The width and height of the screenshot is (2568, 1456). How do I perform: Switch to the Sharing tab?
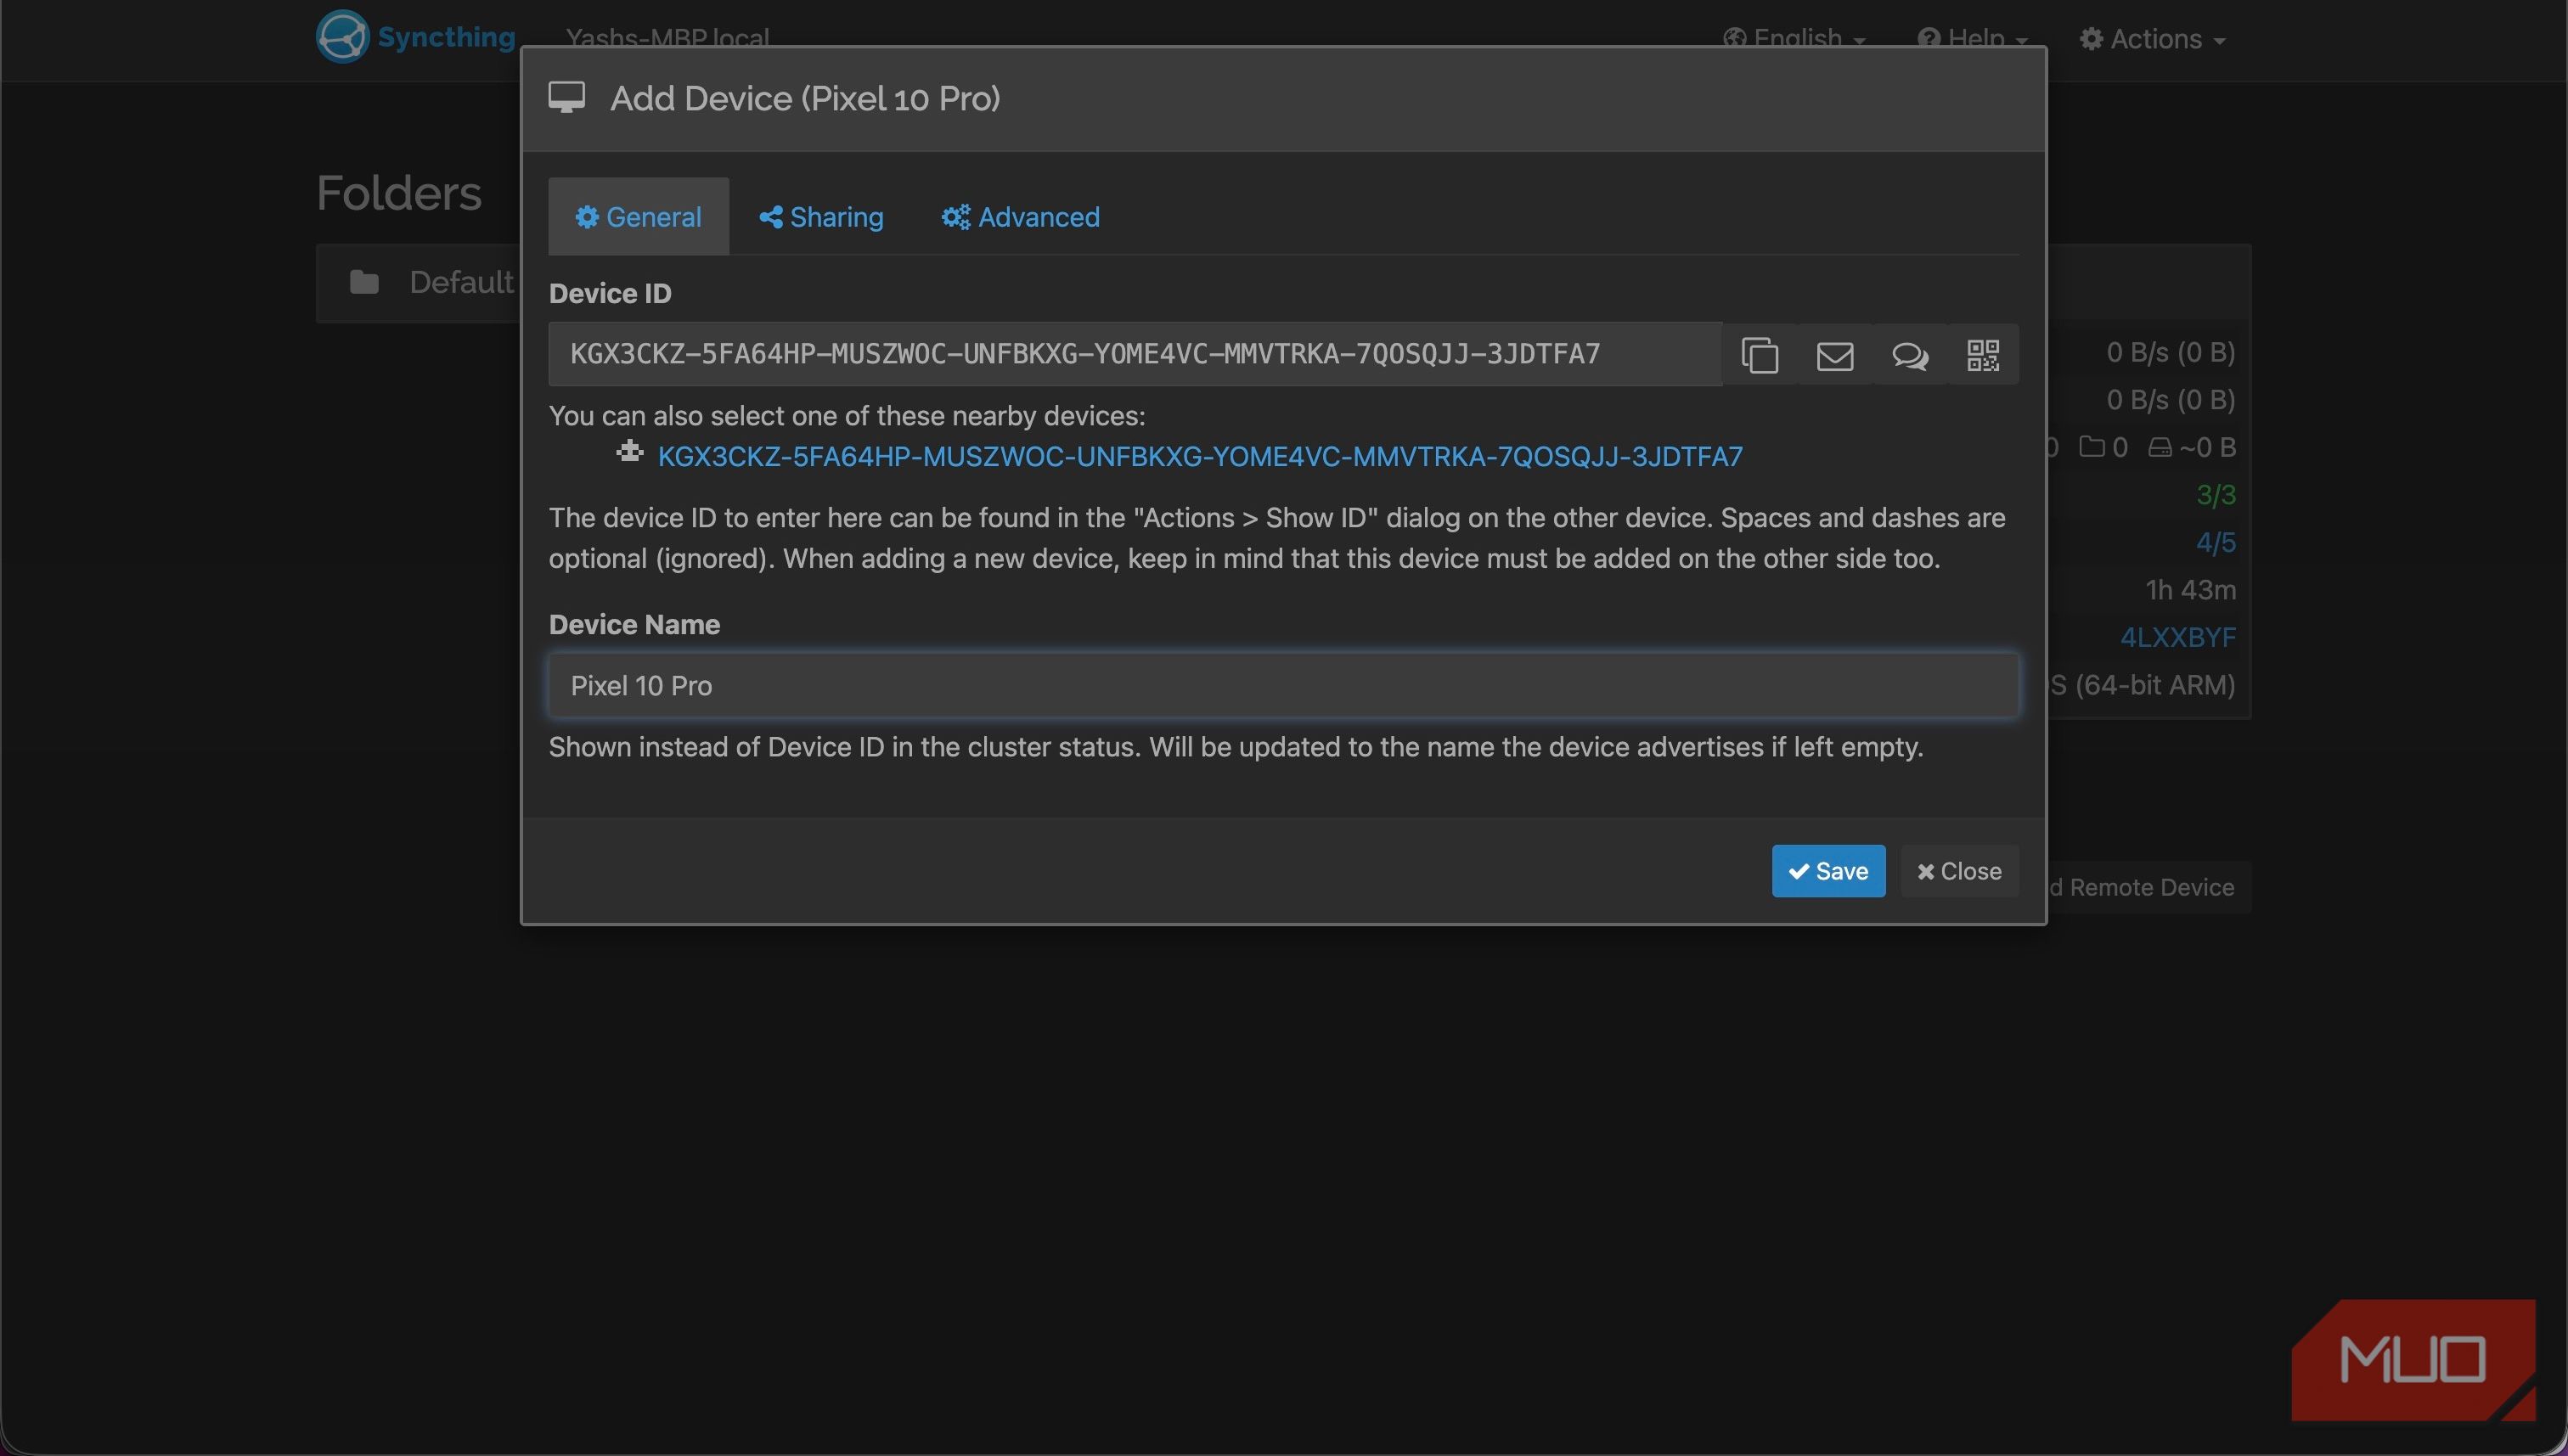(821, 217)
